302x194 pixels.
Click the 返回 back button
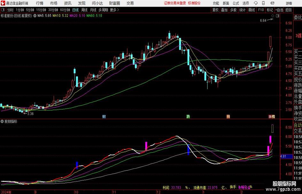288,10
